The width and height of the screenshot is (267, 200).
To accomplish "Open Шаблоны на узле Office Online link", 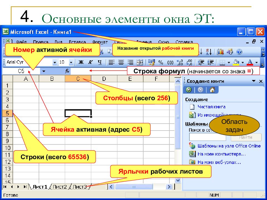I will click(229, 146).
